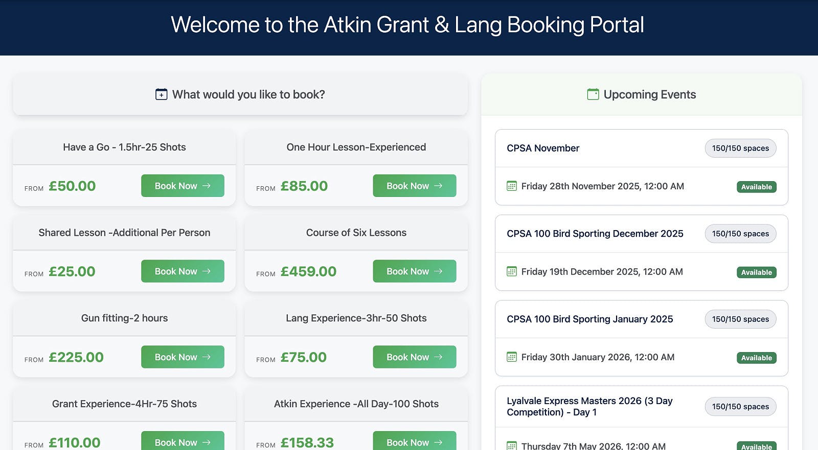Book Grant Experience-4Hr-75 Shots
The width and height of the screenshot is (818, 450).
pos(183,441)
